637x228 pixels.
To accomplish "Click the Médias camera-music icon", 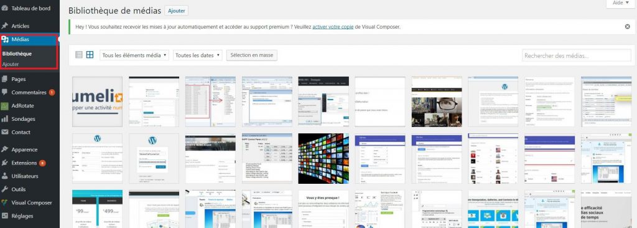I will pos(5,39).
